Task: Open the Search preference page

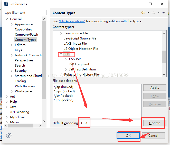Action: (20, 66)
